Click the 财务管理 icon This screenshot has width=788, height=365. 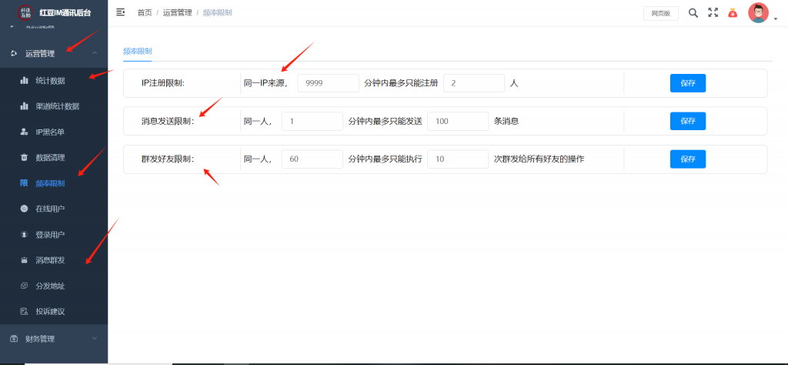pos(14,338)
